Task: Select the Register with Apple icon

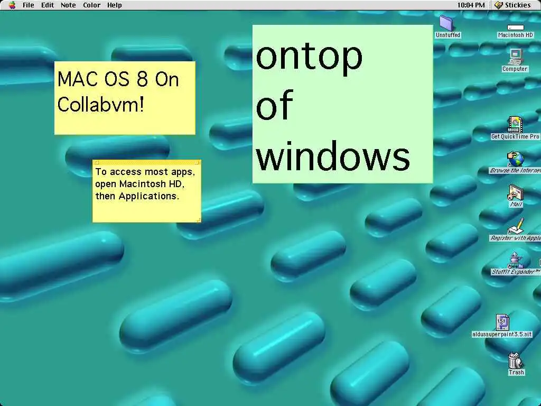Action: pos(516,226)
